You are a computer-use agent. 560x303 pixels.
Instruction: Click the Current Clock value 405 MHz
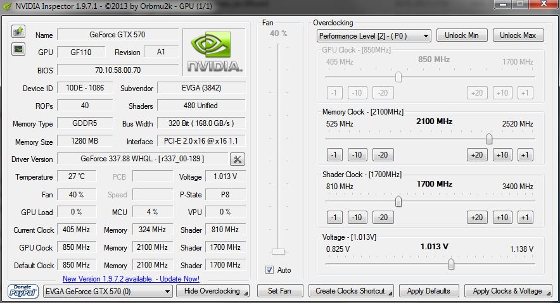point(77,230)
